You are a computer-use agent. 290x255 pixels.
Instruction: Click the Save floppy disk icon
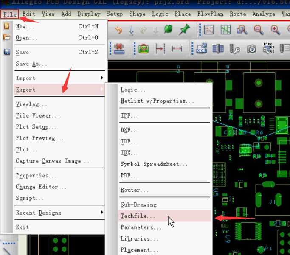(x=7, y=52)
